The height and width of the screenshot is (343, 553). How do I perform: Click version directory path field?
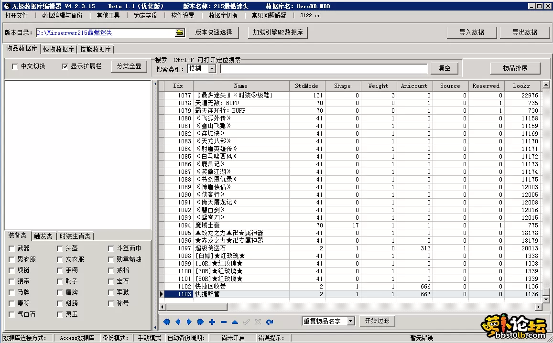pyautogui.click(x=106, y=33)
